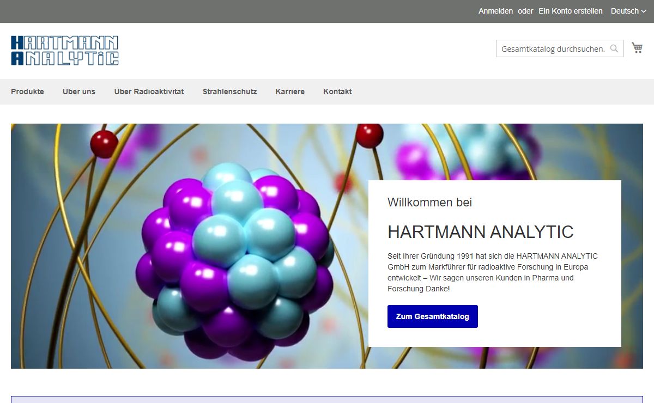Open the Produkte menu

(27, 91)
